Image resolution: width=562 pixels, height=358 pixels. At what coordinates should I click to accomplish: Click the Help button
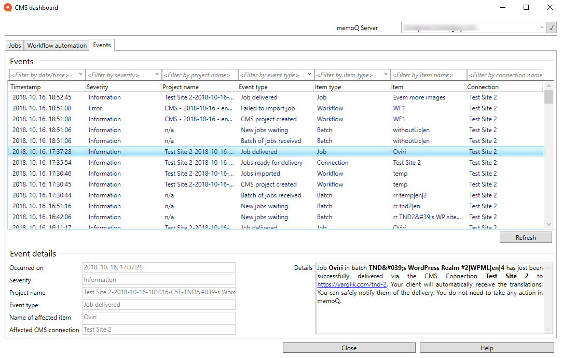tap(487, 348)
